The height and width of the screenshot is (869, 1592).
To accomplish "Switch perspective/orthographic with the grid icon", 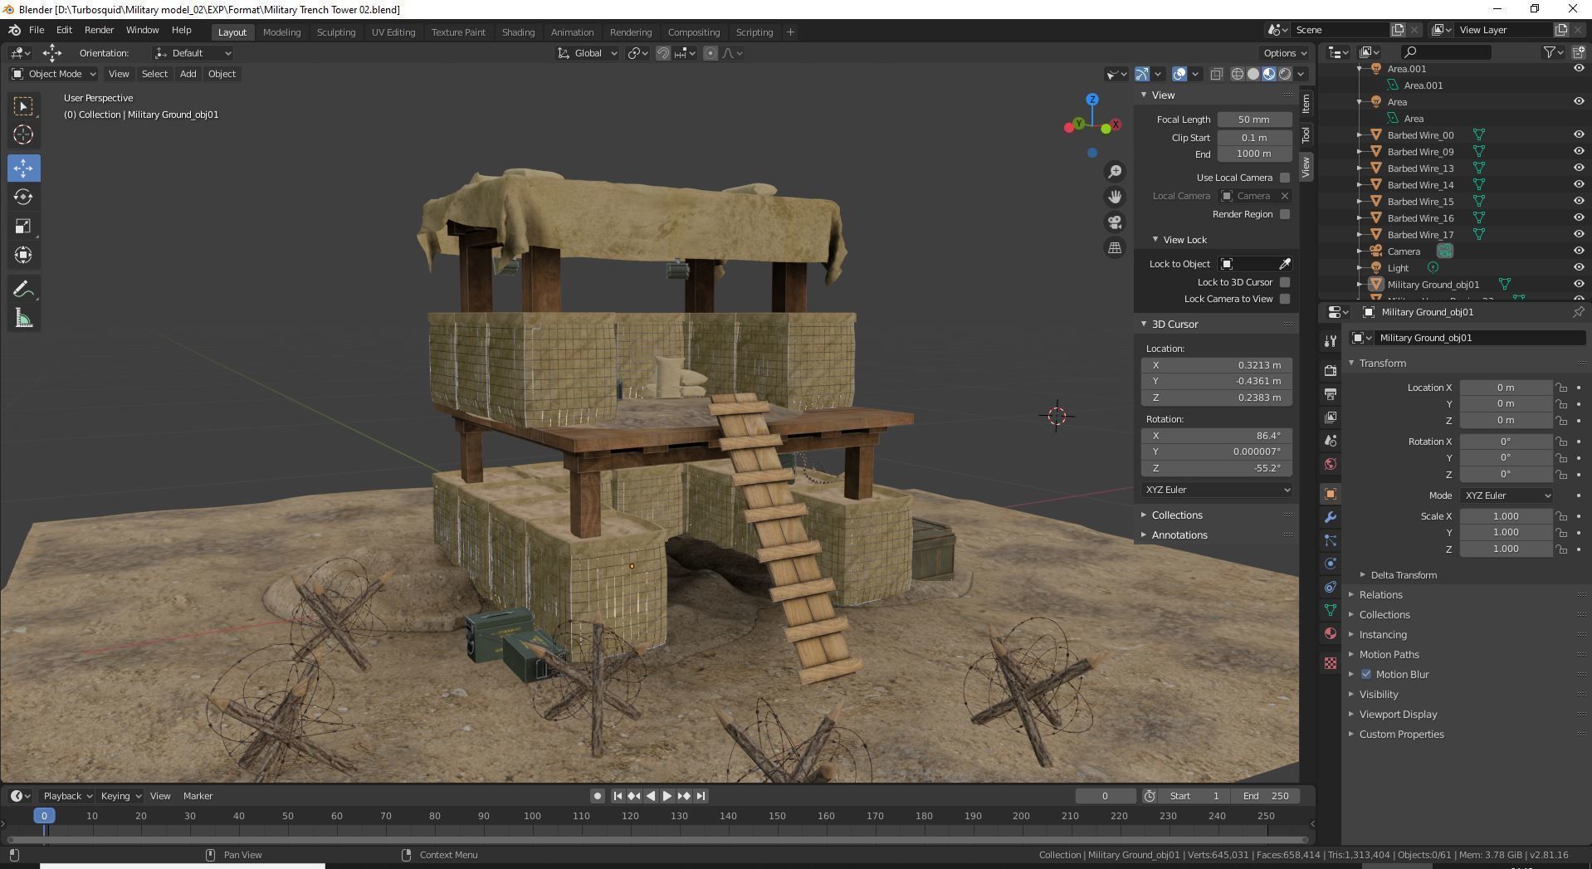I will pos(1115,247).
